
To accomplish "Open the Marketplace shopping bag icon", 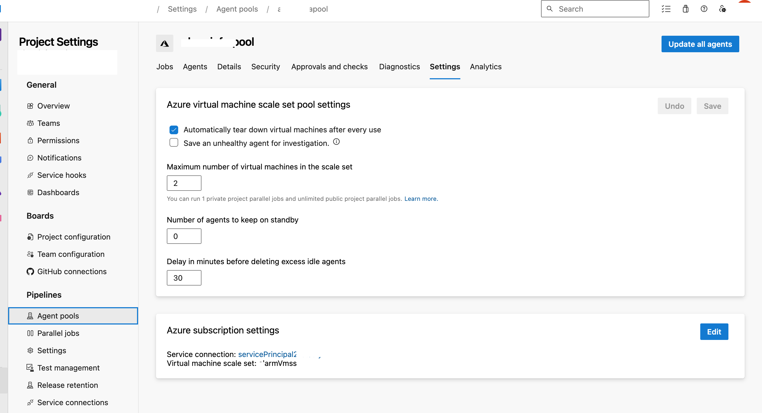I will 685,9.
